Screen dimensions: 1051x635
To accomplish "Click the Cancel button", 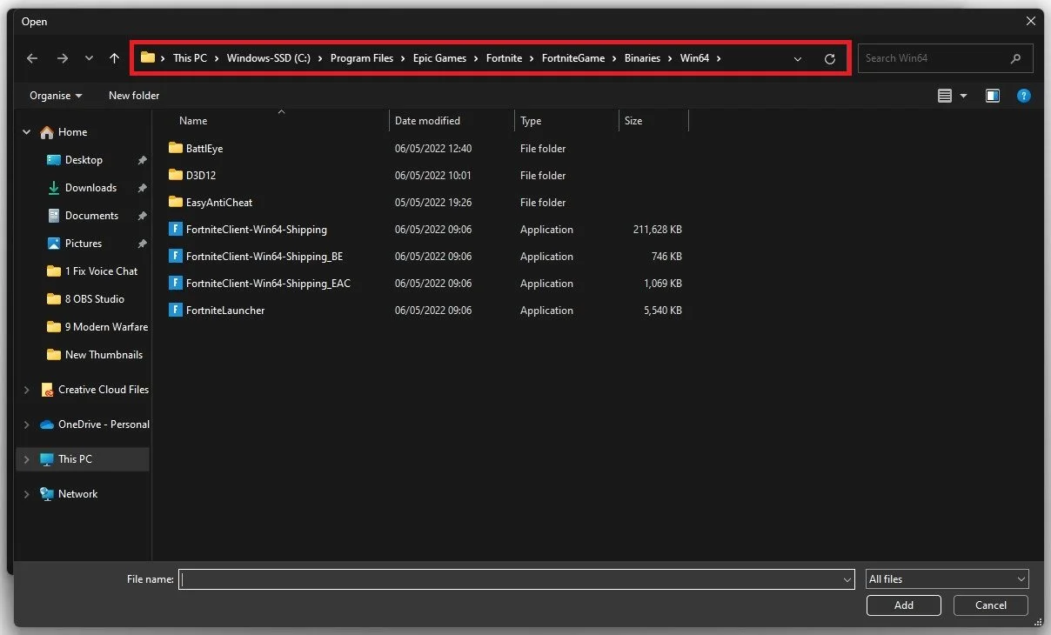I will (x=991, y=605).
